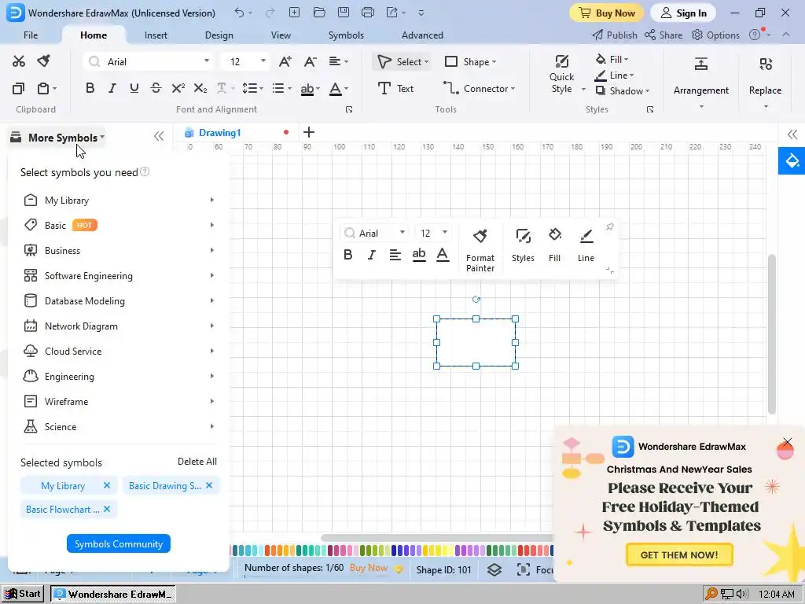Select the Text tool
805x604 pixels.
pos(395,88)
